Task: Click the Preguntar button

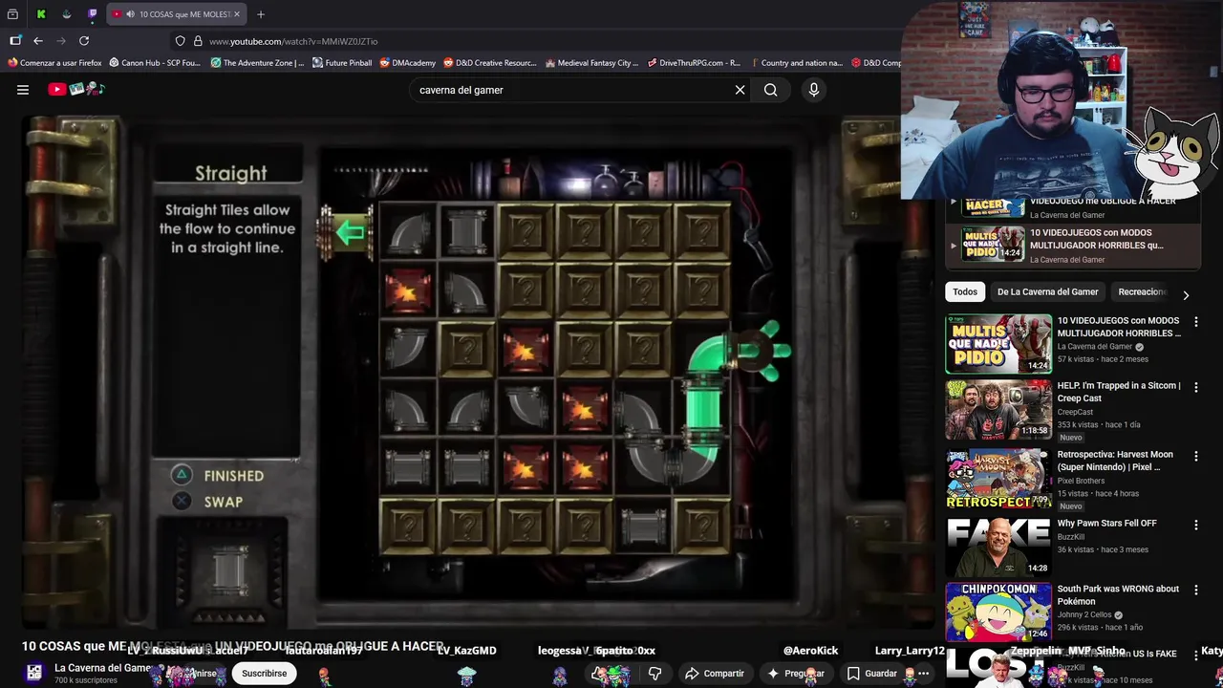Action: coord(795,674)
